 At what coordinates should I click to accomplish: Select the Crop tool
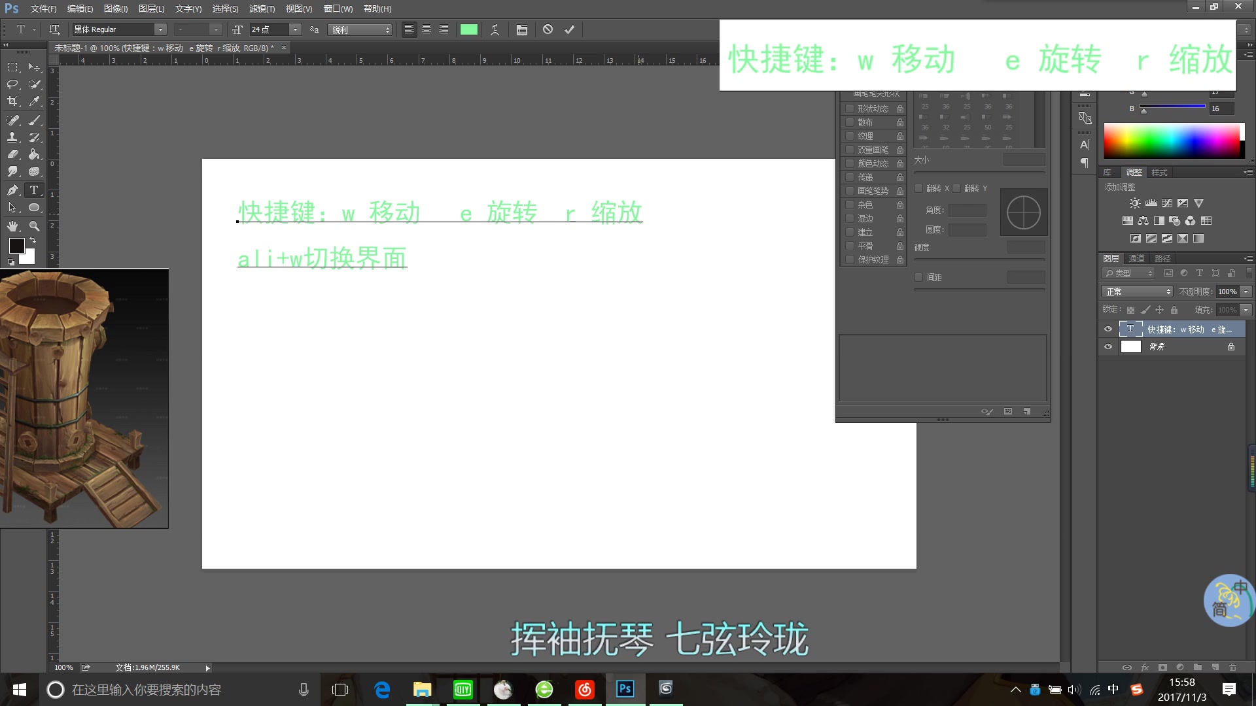(12, 101)
